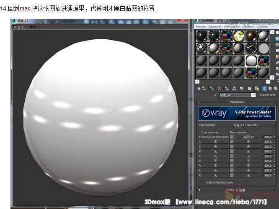The image size is (279, 209).
Task: Select the yellow-green sphere sample slot
Action: [x=239, y=36]
